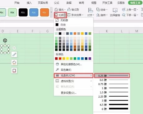
Task: Select 2.25 磅 line weight
Action: [112, 97]
